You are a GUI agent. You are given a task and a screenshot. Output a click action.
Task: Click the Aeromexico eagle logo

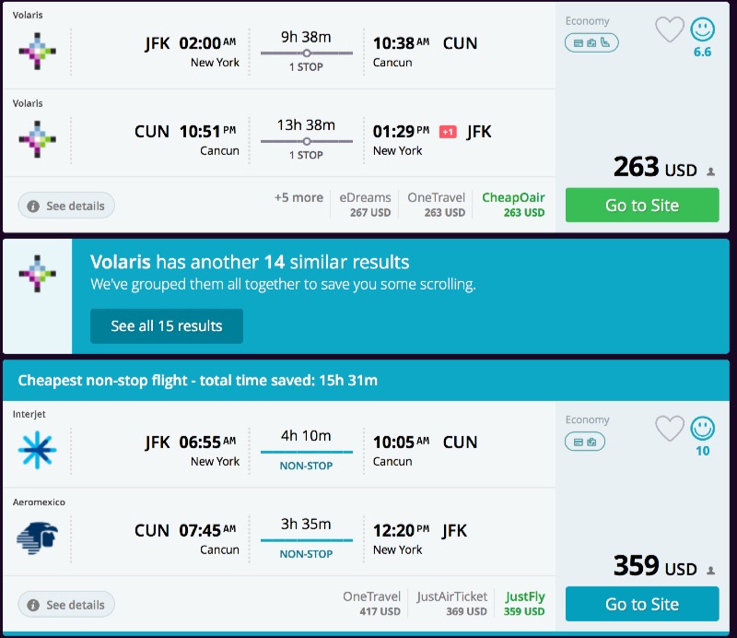[37, 538]
